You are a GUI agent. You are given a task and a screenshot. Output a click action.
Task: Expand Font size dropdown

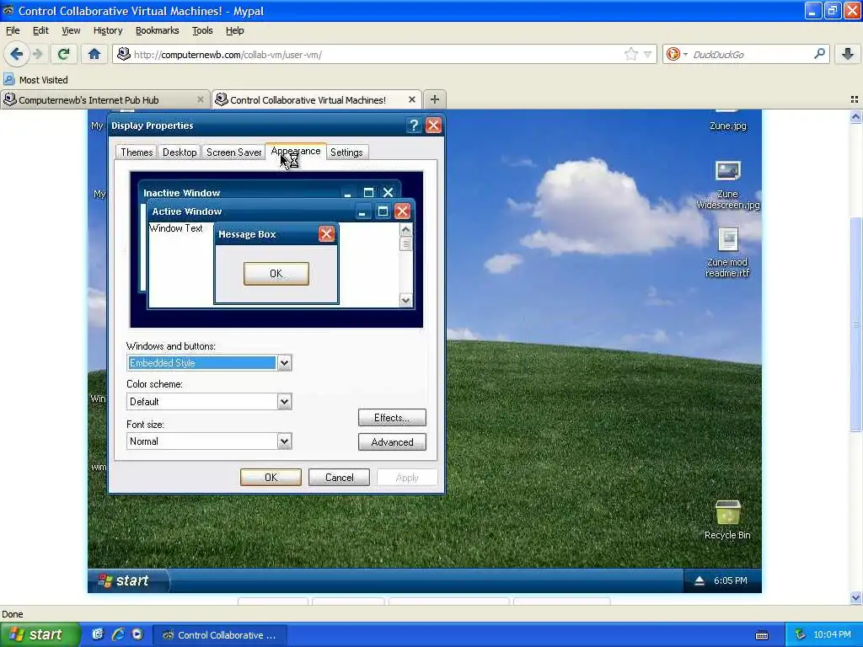[x=284, y=441]
